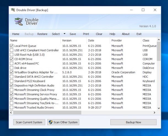The width and height of the screenshot is (168, 136).
Task: Choose Exit in the toolbar
Action: [x=139, y=34]
